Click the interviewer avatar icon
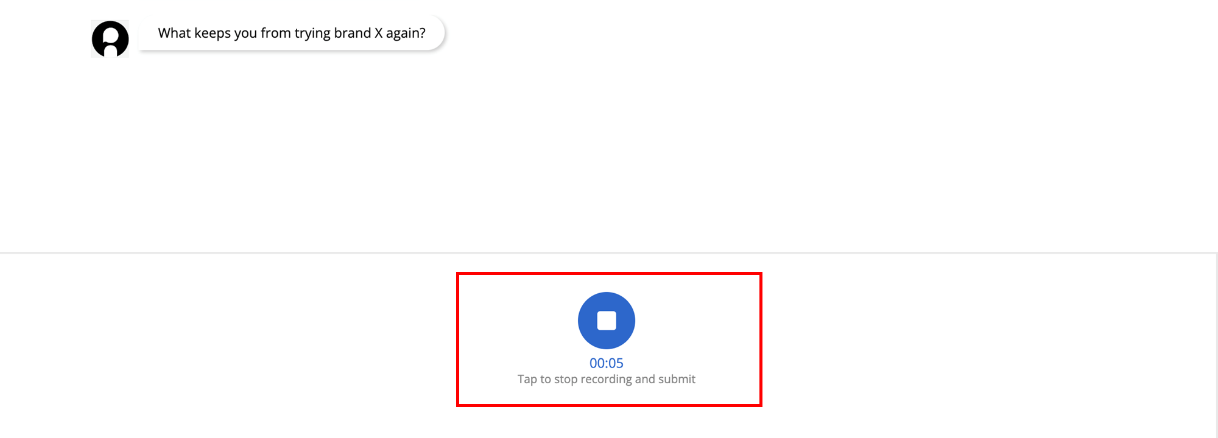Image resolution: width=1218 pixels, height=438 pixels. click(x=110, y=38)
